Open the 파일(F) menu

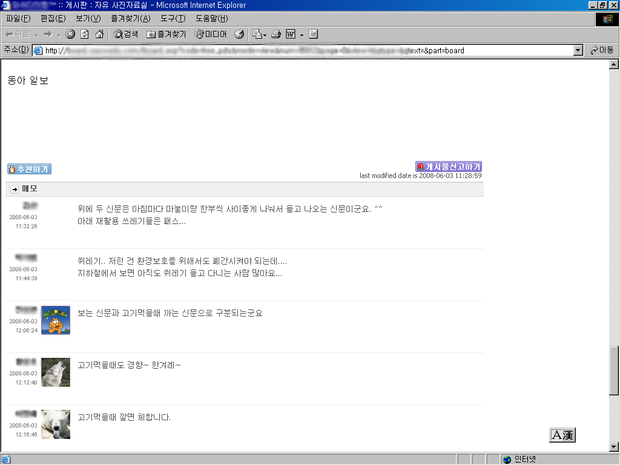tap(18, 18)
